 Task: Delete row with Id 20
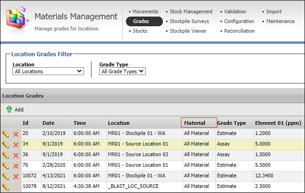coord(16,134)
